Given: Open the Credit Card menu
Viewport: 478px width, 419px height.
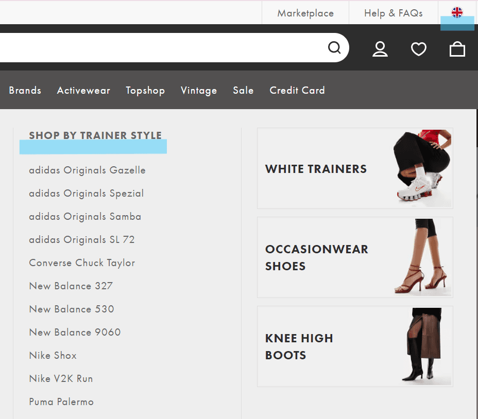Looking at the screenshot, I should point(297,90).
